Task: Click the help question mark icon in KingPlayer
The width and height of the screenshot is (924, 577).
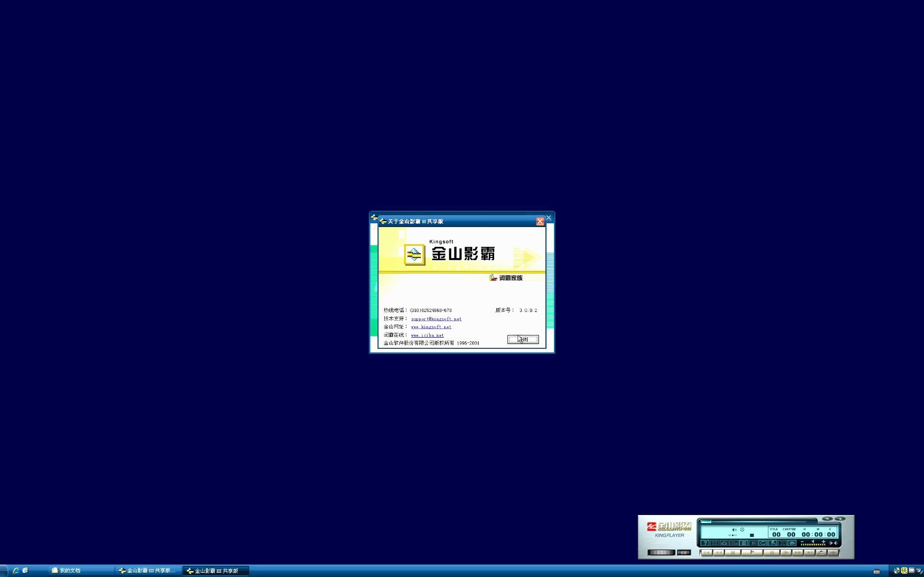Action: 705,543
